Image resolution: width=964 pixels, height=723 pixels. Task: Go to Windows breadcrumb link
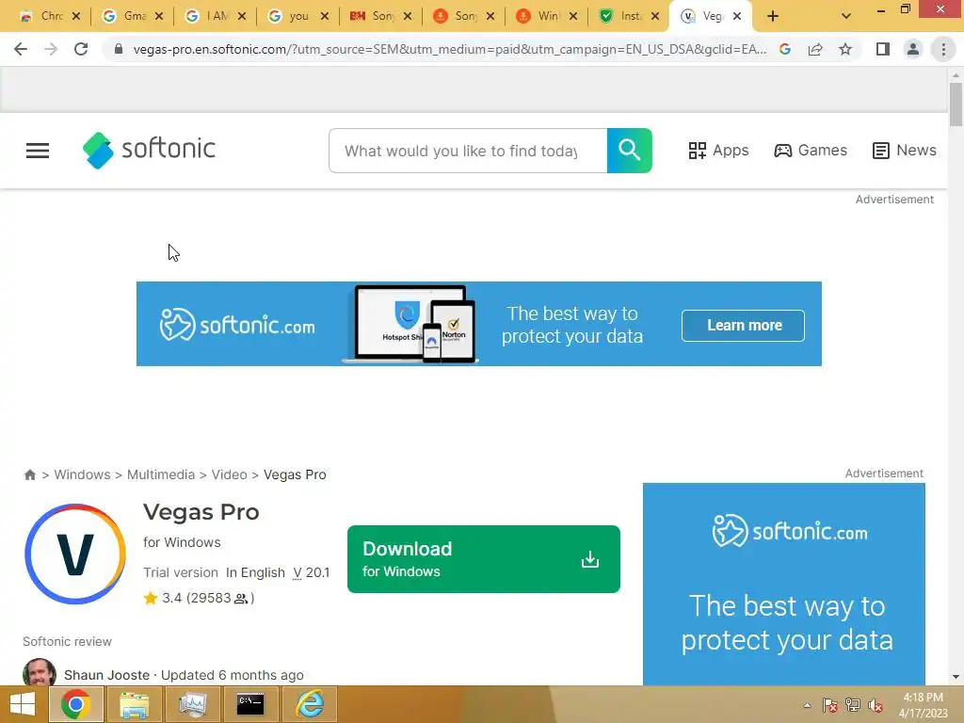83,474
